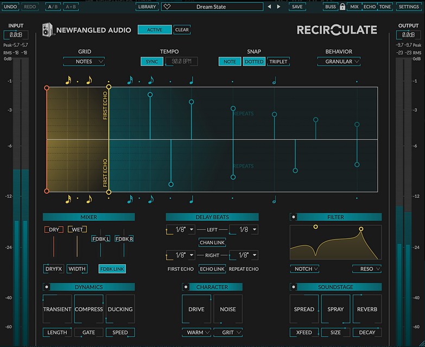Open the Library menu
The width and height of the screenshot is (425, 347).
(147, 7)
